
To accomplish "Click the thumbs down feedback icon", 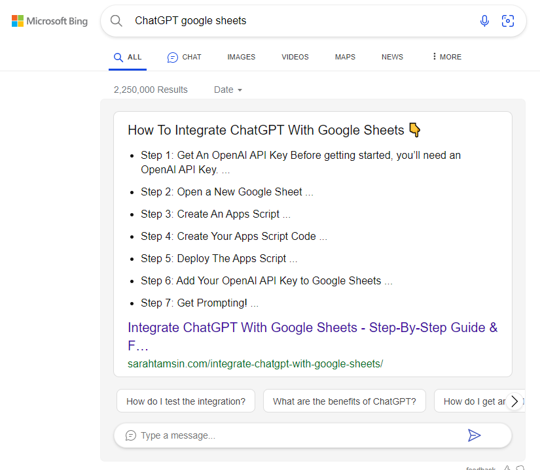I will pyautogui.click(x=520, y=467).
